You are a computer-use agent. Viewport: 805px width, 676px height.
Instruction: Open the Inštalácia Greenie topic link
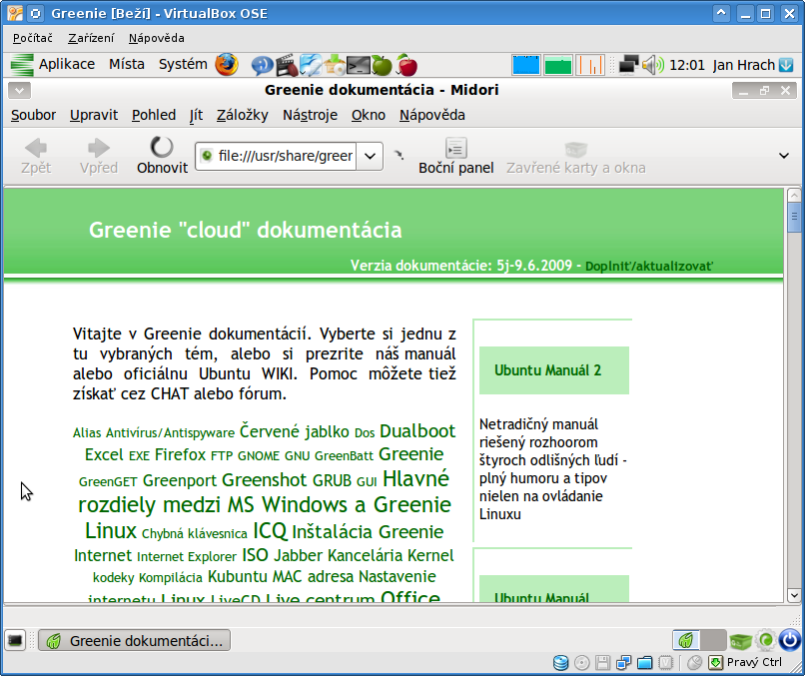click(x=368, y=532)
